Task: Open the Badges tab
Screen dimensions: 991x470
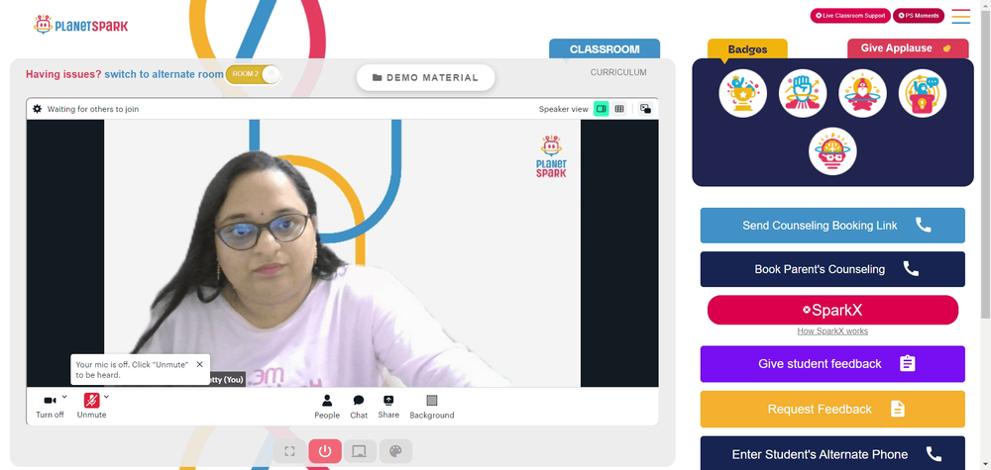Action: tap(747, 49)
